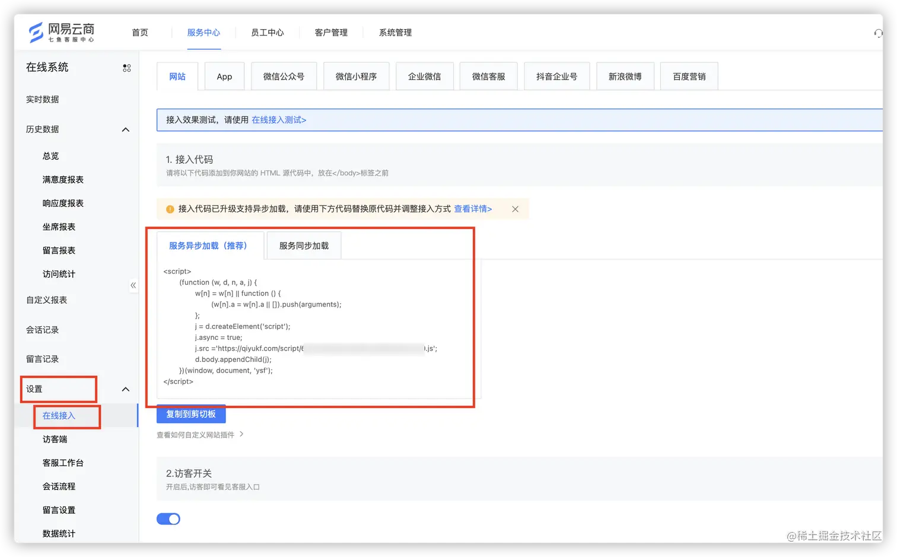
Task: Go to 会话流程 settings
Action: tap(59, 486)
